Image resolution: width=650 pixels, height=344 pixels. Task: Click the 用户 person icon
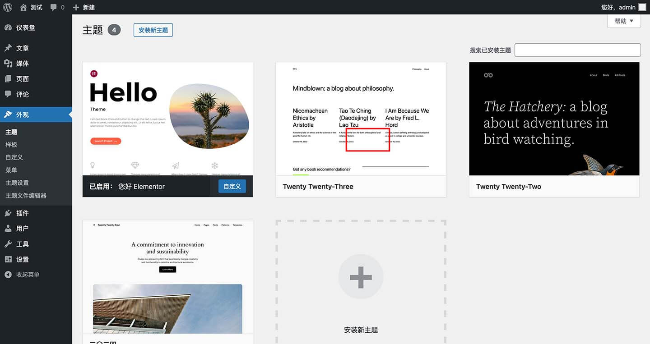click(x=8, y=229)
